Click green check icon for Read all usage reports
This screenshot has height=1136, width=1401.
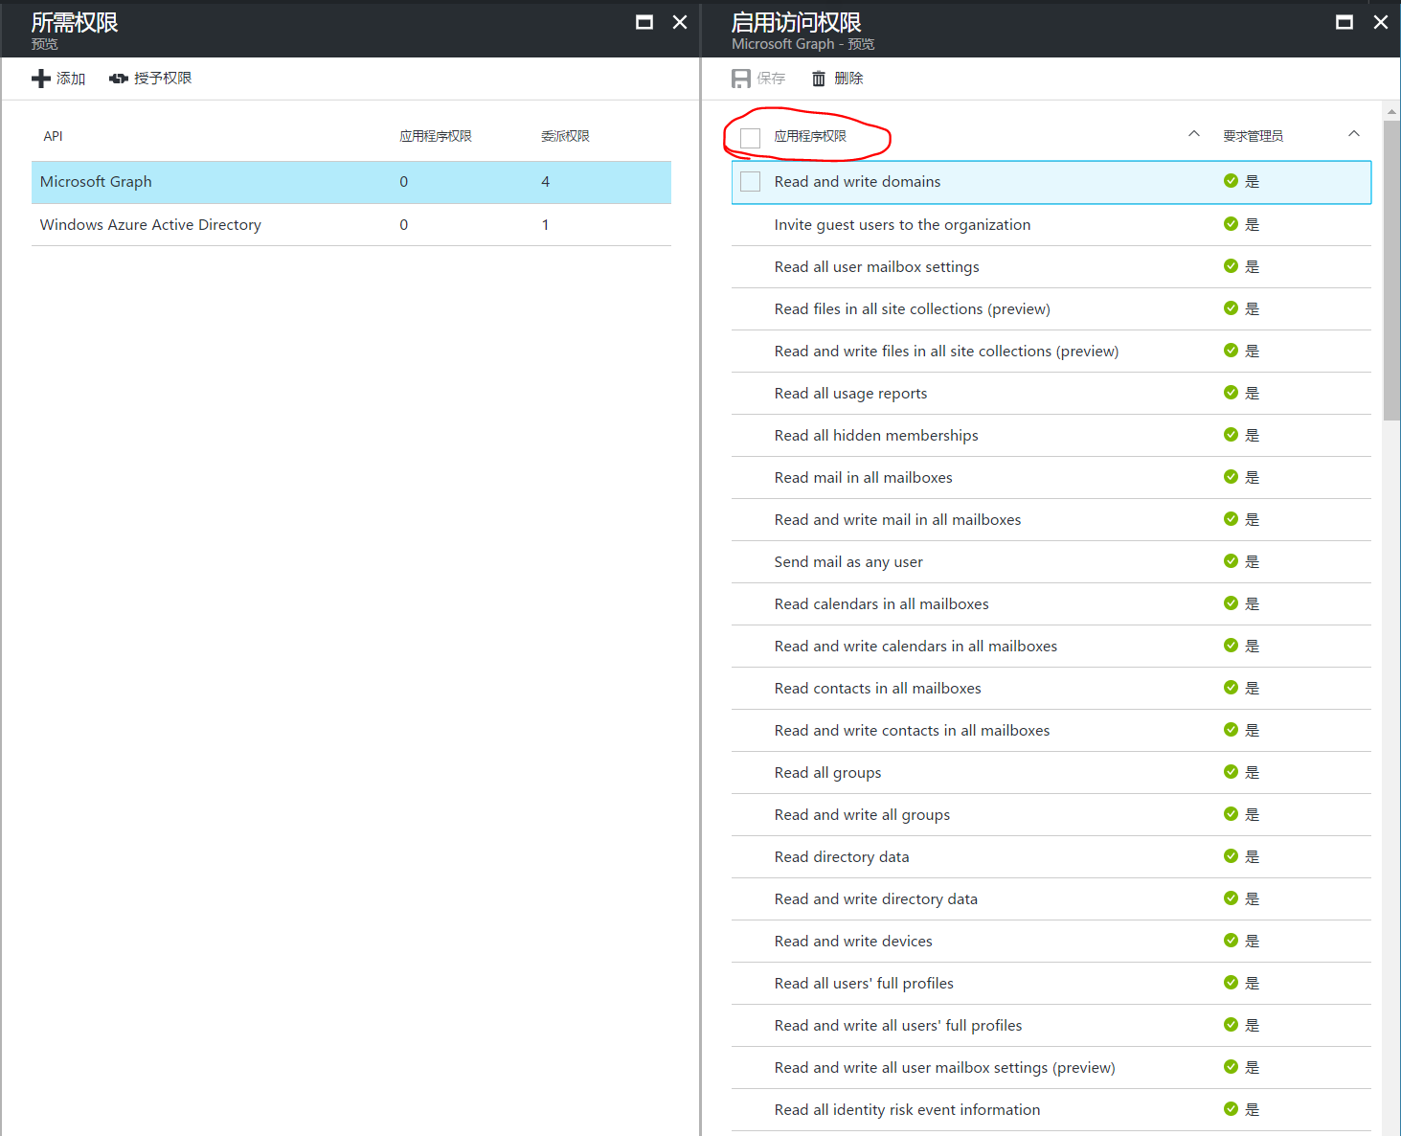coord(1231,392)
